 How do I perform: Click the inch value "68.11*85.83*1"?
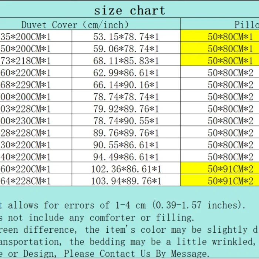click(x=126, y=61)
